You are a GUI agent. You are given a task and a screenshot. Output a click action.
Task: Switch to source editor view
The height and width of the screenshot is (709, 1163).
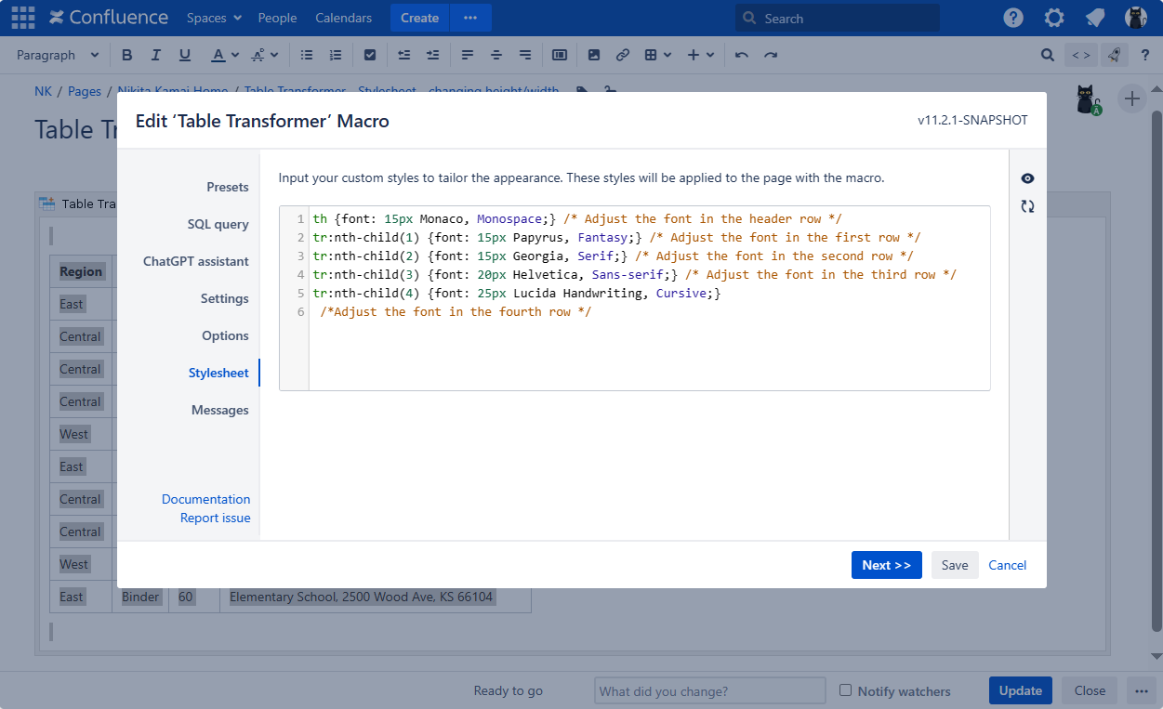point(1081,55)
